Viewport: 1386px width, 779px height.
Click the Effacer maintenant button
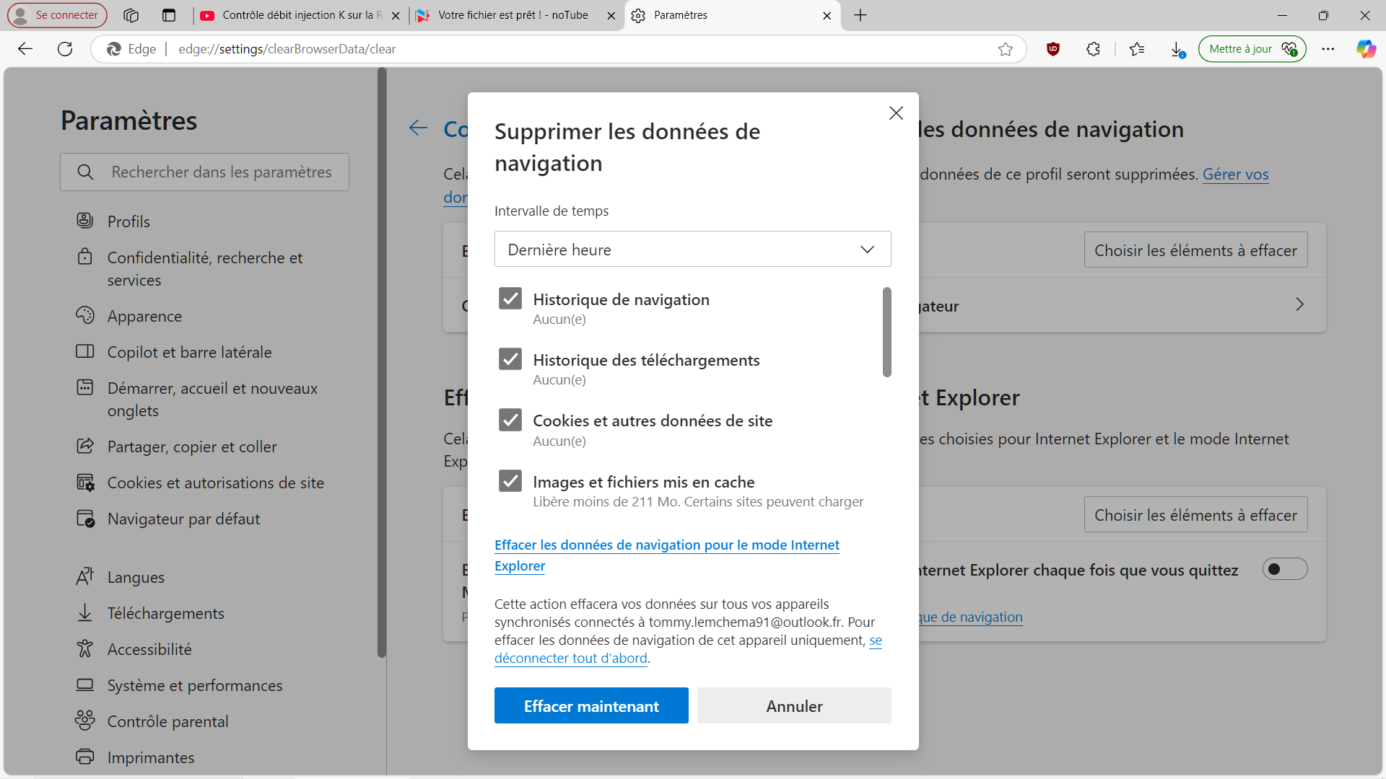pos(591,706)
